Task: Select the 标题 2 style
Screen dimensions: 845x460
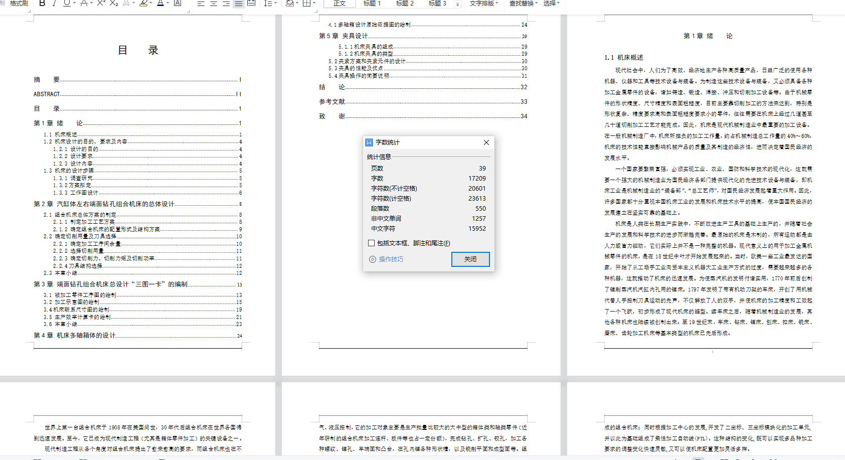Action: click(x=405, y=3)
